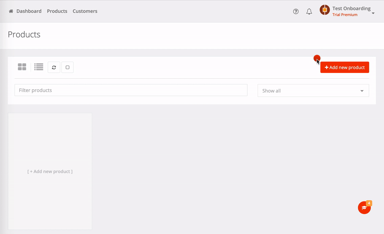Image resolution: width=384 pixels, height=234 pixels.
Task: Click the orange 4 badge on widget
Action: coord(369,203)
